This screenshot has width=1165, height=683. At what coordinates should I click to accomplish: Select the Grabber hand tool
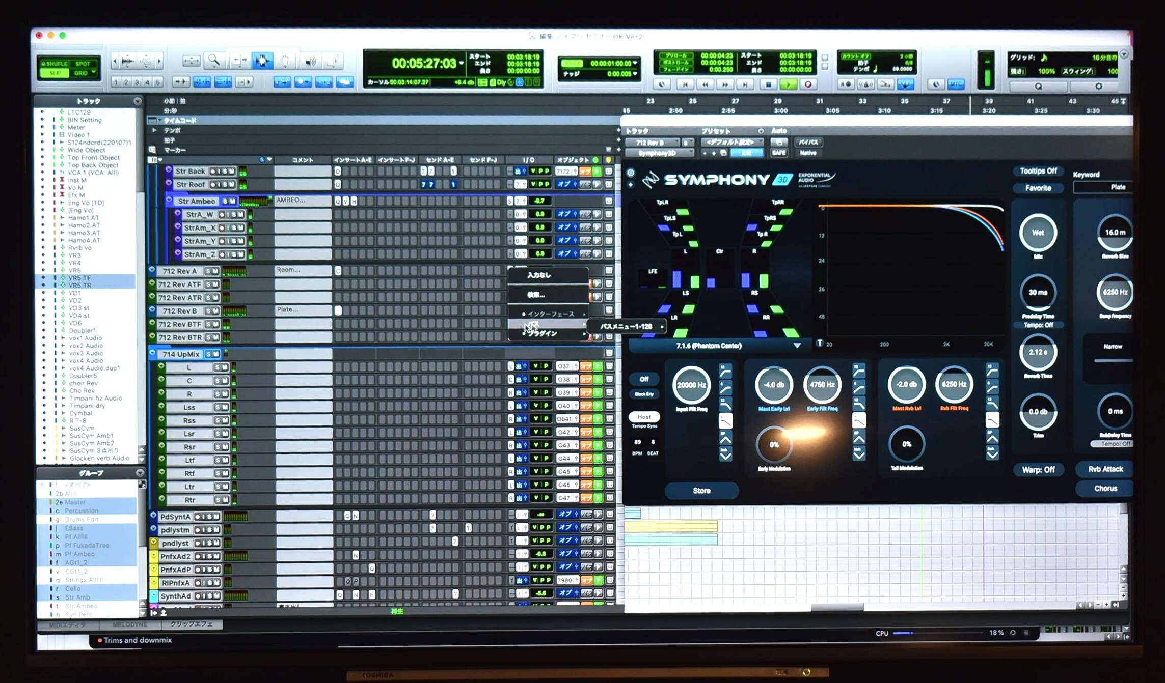click(285, 62)
